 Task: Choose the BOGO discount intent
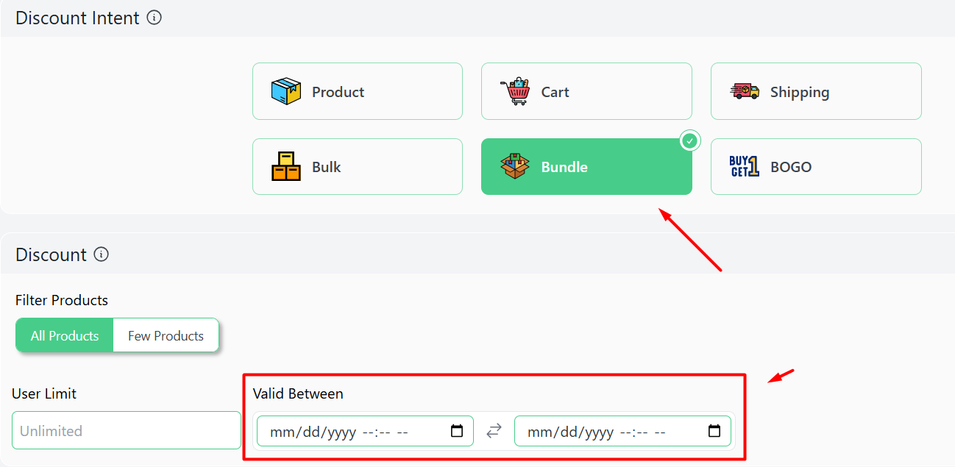(x=816, y=166)
